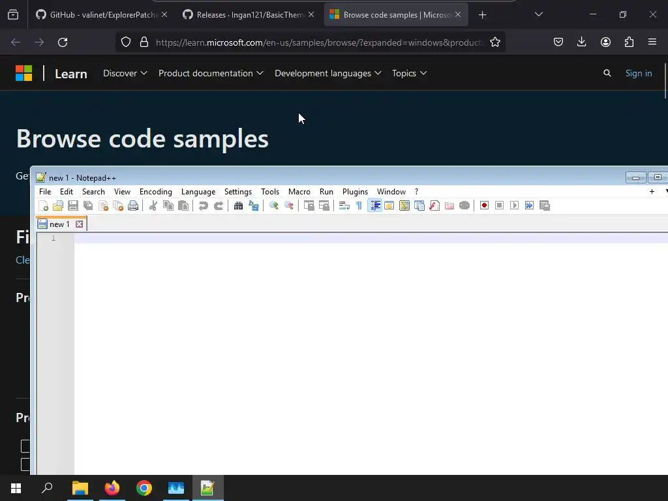
Task: Open the Macro menu
Action: tap(299, 192)
